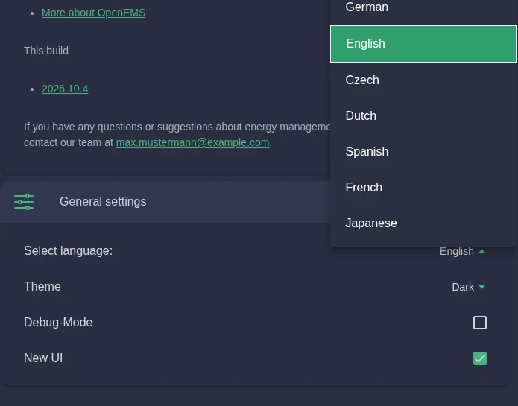
Task: Select German from the language list
Action: pos(423,9)
